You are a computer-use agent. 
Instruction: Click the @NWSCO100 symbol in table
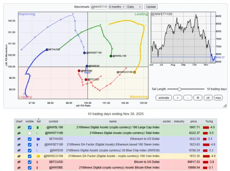54,156
